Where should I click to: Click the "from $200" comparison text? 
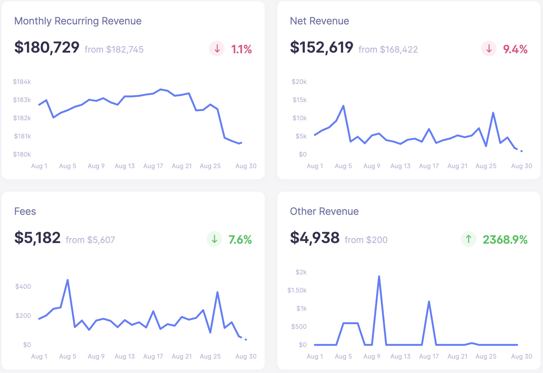tap(366, 240)
